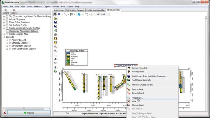Click the zoom out magnifier tool
This screenshot has width=210, height=118.
click(x=55, y=51)
